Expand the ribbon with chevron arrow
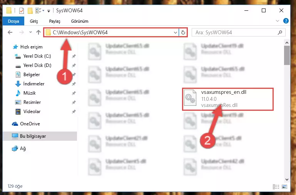The height and width of the screenshot is (195, 296). click(277, 21)
